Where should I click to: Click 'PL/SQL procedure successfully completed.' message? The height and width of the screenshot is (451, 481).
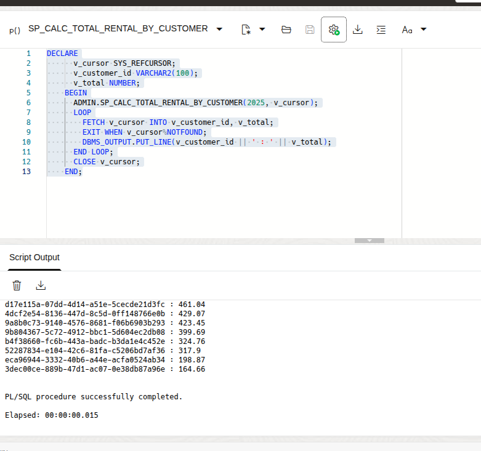pos(94,397)
